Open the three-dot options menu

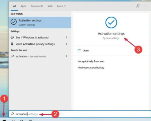coord(145,6)
